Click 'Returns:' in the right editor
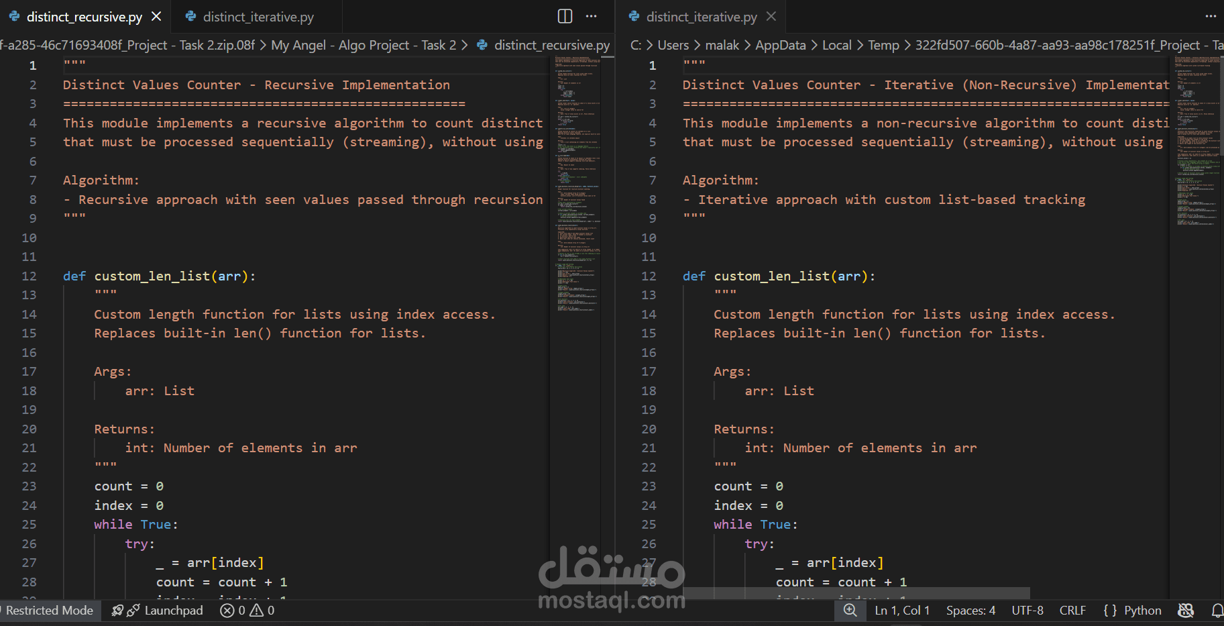 744,429
